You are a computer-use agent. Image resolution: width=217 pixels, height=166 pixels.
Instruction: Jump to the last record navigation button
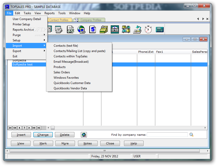point(39,128)
